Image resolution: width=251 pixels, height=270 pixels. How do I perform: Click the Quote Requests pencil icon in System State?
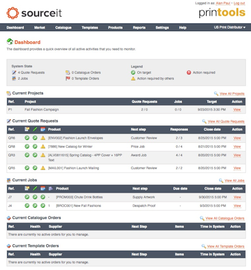point(14,73)
